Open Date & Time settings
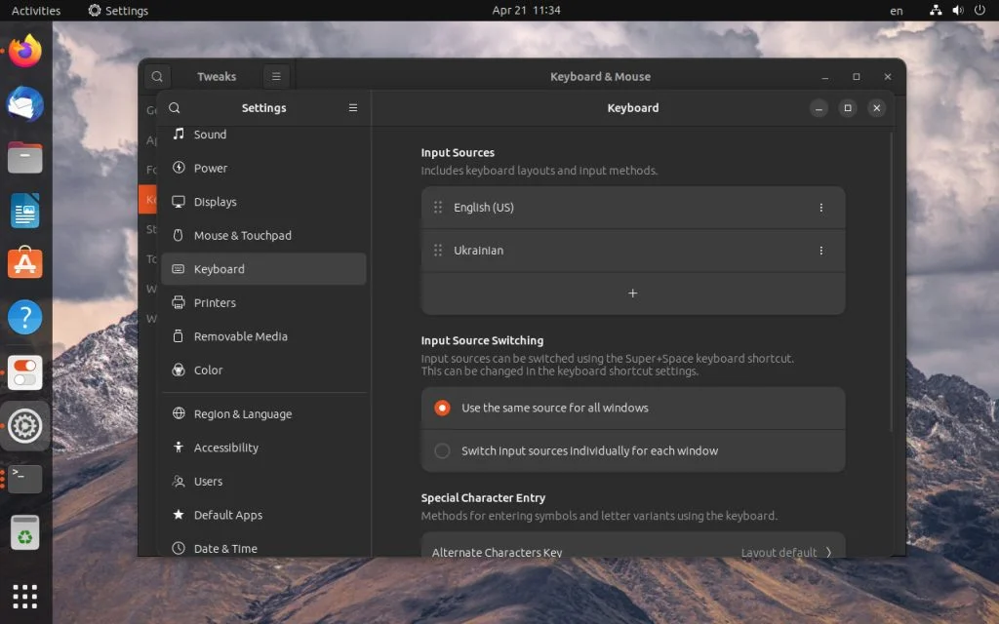The width and height of the screenshot is (999, 624). (224, 548)
